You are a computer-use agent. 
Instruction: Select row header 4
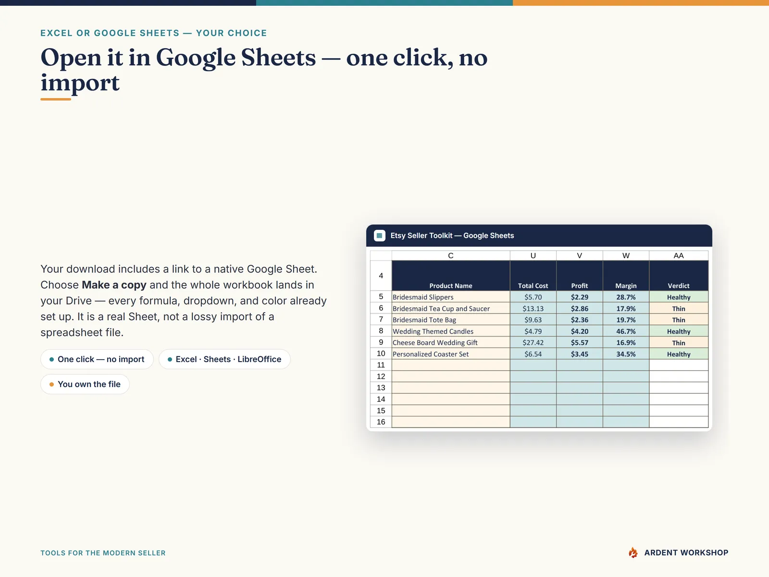click(x=381, y=276)
